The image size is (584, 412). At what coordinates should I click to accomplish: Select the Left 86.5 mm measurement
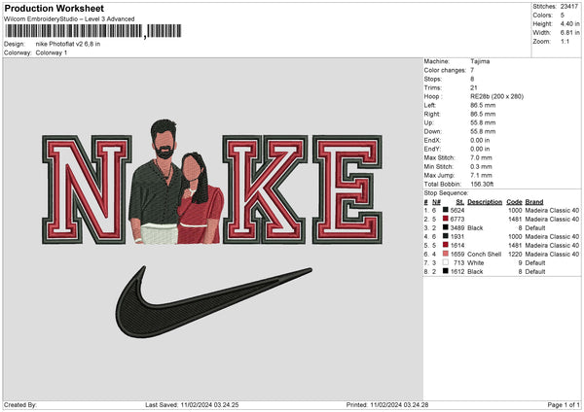483,105
